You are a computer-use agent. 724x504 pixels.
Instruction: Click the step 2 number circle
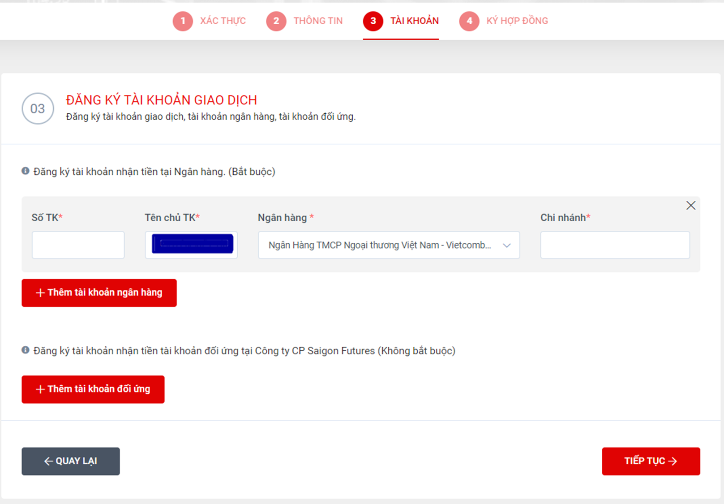(x=276, y=21)
